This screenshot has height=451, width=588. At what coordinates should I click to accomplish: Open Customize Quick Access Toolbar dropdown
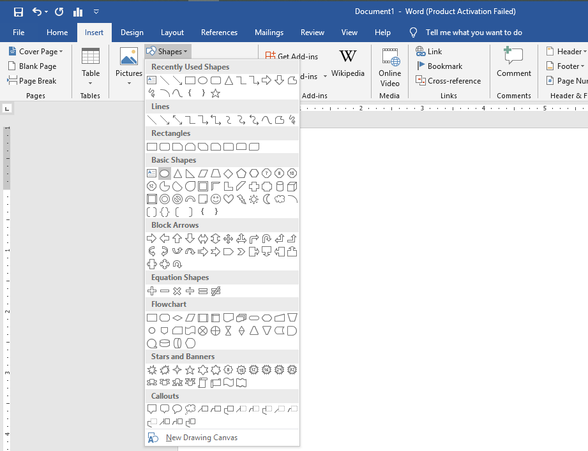[x=96, y=12]
